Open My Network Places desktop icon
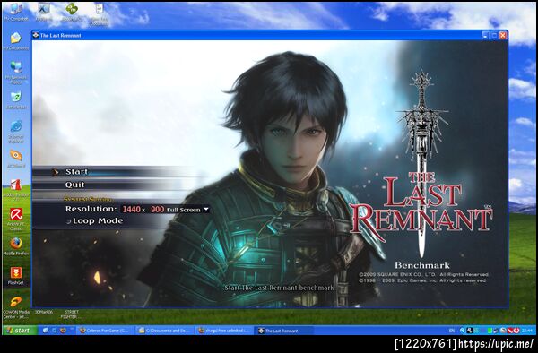Screen dimensions: 538x353 (16, 66)
